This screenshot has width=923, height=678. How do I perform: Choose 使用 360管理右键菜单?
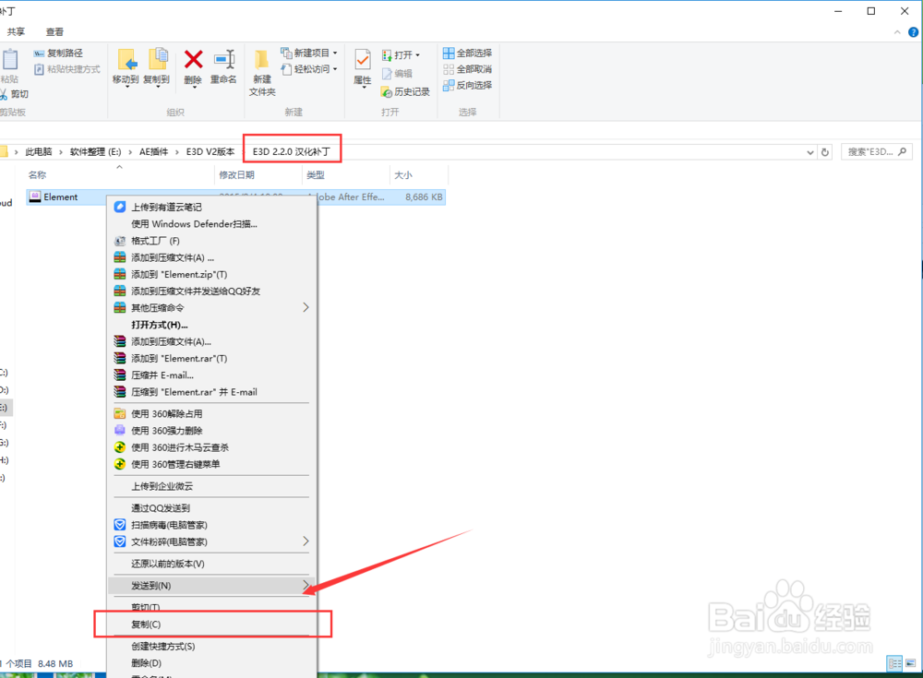pyautogui.click(x=212, y=464)
